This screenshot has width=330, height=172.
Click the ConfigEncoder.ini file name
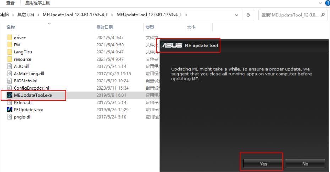point(31,88)
